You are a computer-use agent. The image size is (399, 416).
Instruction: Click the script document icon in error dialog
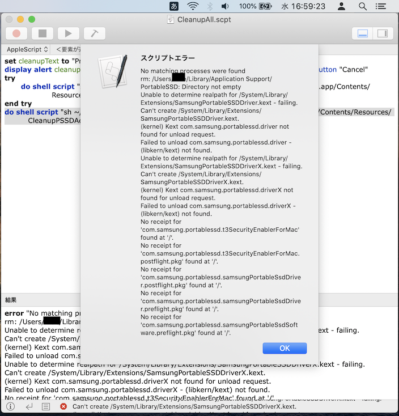113,71
